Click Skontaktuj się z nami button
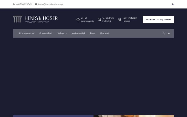Viewport: 187px width, 117px height. pos(158,19)
